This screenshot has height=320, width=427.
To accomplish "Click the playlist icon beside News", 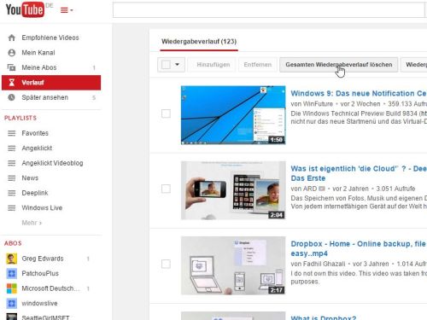I will pyautogui.click(x=11, y=178).
